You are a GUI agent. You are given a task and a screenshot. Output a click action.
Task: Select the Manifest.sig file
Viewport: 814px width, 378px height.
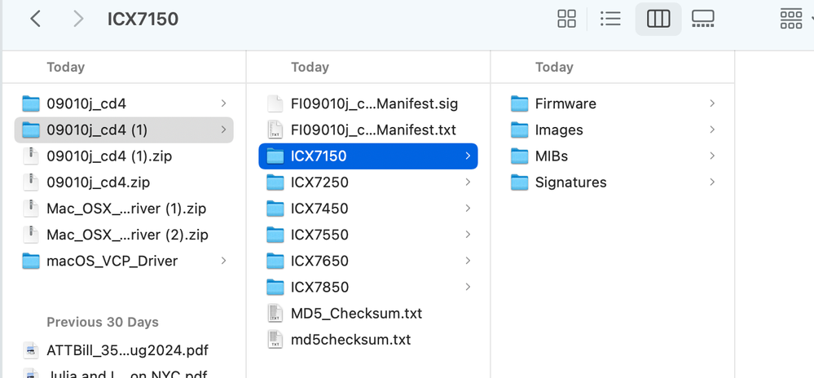coord(374,103)
